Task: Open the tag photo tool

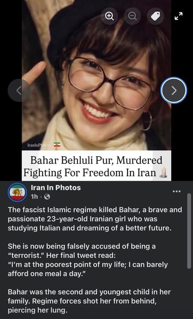Action: click(156, 16)
